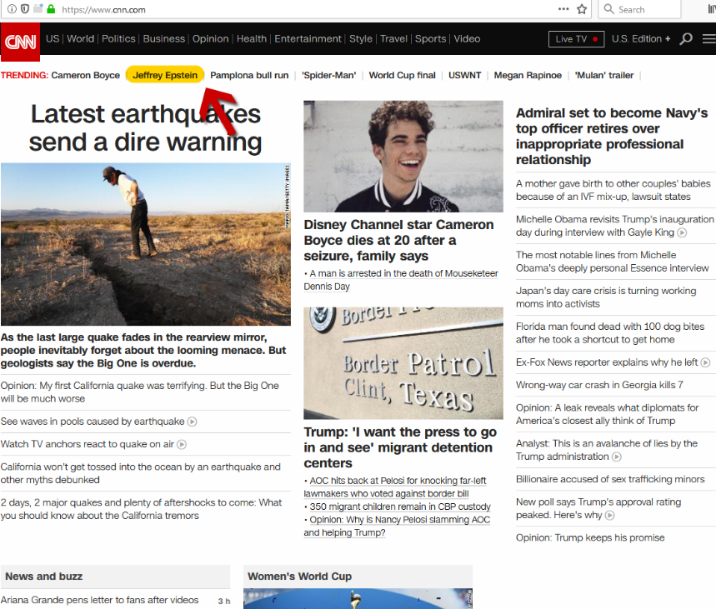
Task: Open the Border Patrol Clint Texas photo
Action: (x=403, y=363)
